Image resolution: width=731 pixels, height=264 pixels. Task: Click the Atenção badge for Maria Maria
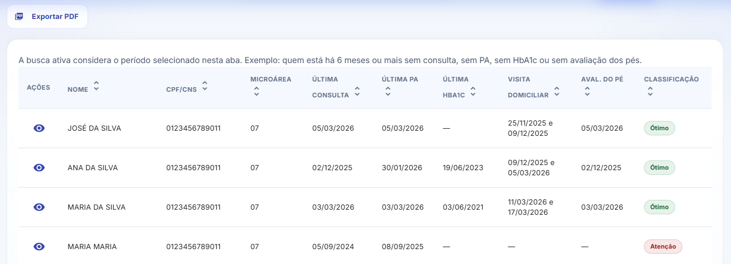tap(663, 247)
